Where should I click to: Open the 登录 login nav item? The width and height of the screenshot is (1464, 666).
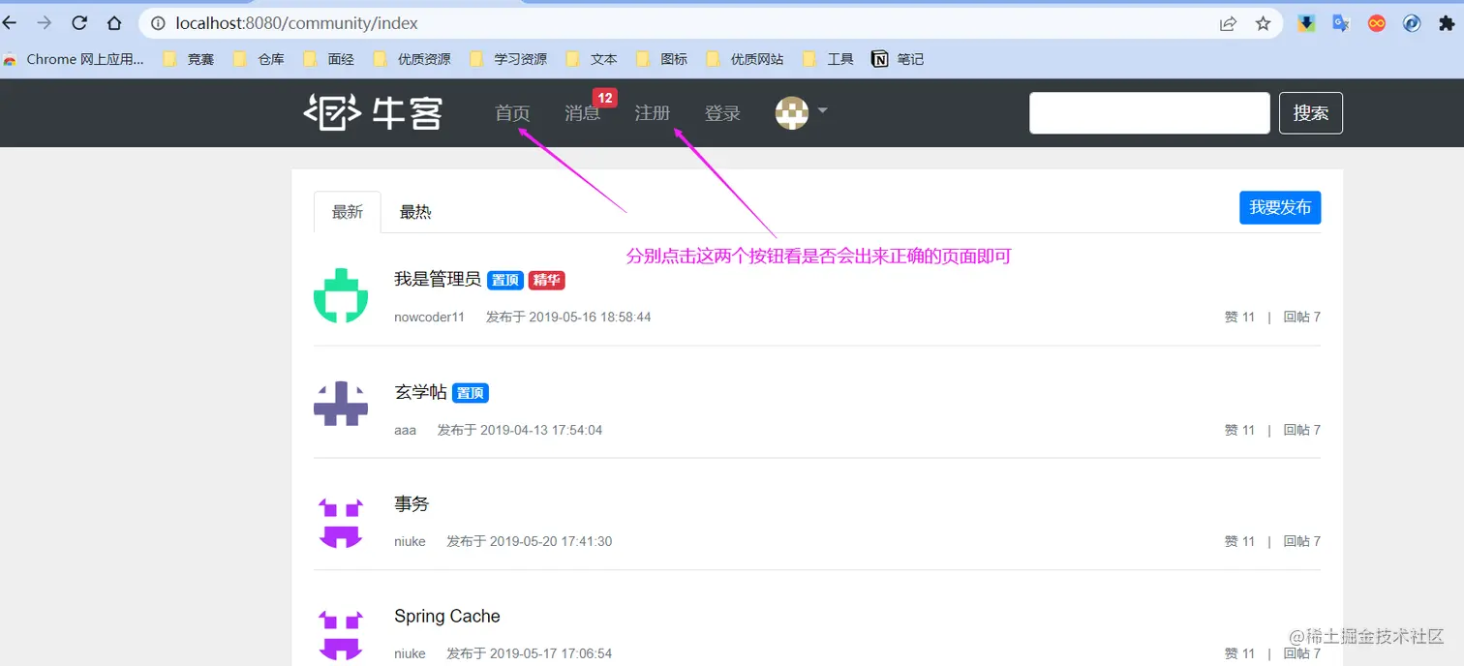point(722,113)
